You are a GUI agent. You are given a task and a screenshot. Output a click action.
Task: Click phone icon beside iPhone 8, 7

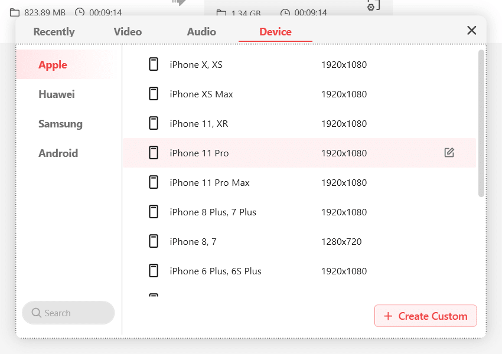click(154, 241)
